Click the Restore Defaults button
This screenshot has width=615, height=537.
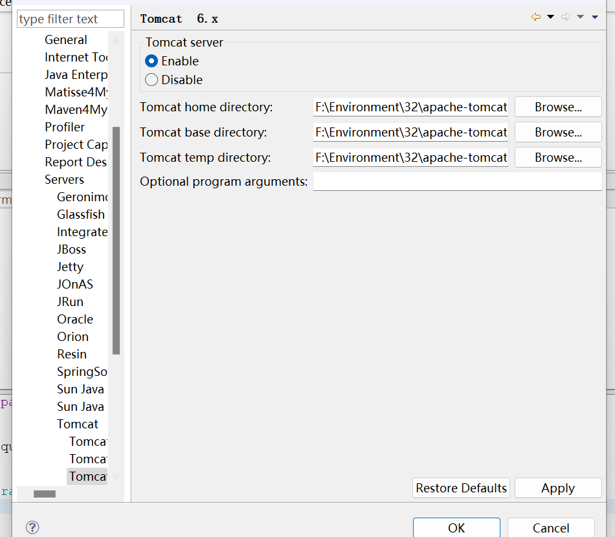point(461,488)
